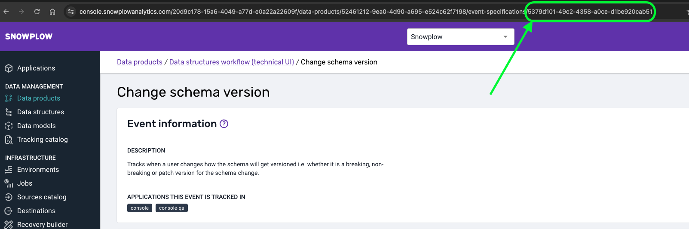Open the Event information help icon

click(x=224, y=124)
